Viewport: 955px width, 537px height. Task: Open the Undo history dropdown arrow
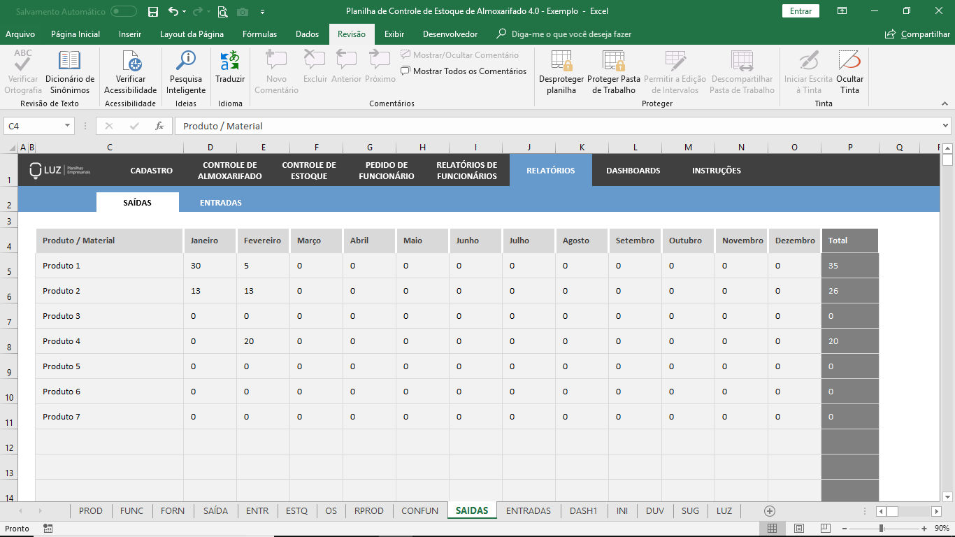tap(185, 12)
